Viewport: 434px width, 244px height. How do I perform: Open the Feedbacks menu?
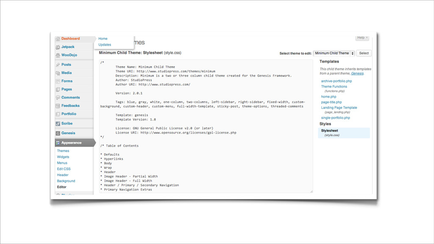point(70,105)
